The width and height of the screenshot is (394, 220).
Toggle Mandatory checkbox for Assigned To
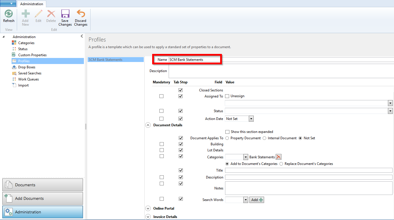point(161,96)
